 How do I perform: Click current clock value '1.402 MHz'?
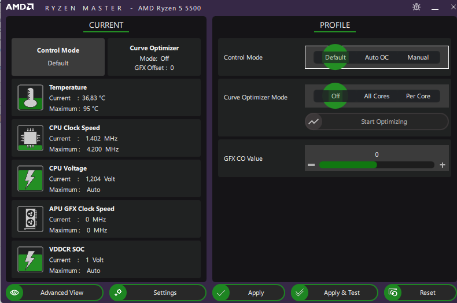point(101,139)
